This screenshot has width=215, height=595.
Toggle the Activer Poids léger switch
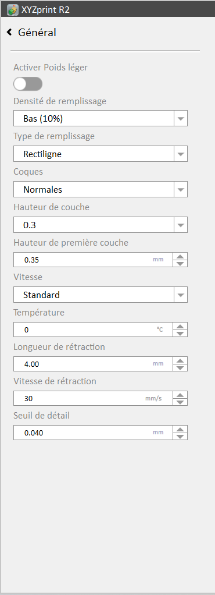pyautogui.click(x=28, y=84)
